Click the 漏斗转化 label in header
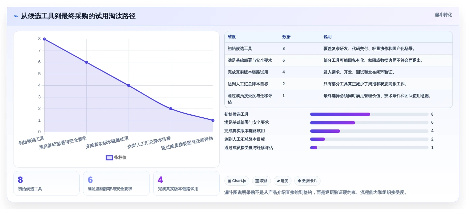 tap(443, 15)
